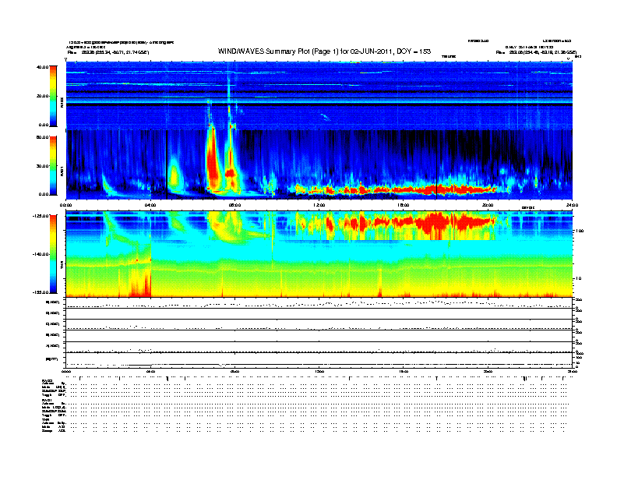Click the -140.00 tick on TNR scale
This screenshot has width=617, height=477.
coord(41,254)
